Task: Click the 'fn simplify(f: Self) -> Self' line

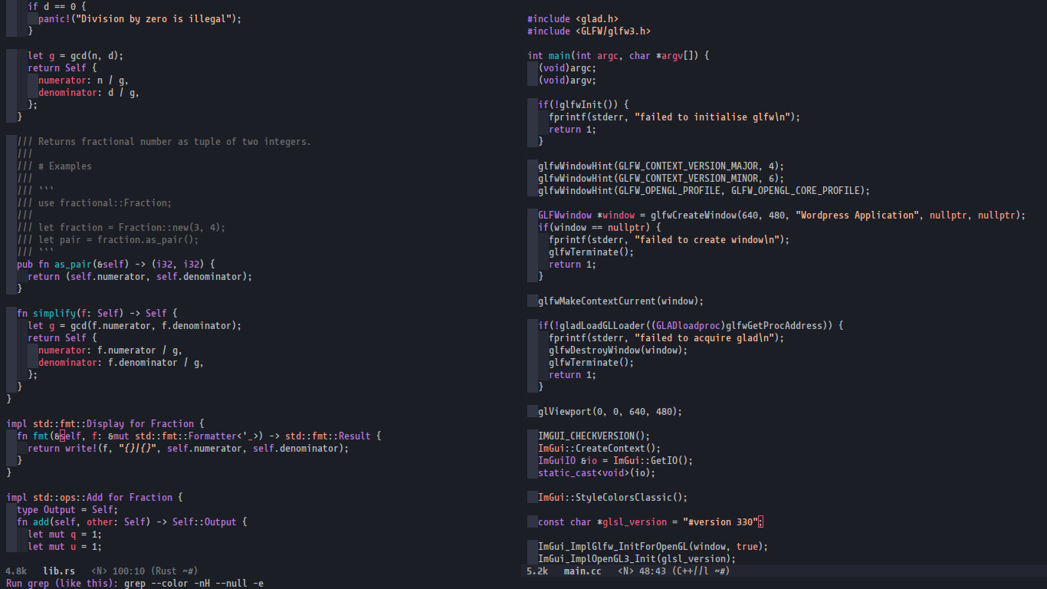Action: 97,314
